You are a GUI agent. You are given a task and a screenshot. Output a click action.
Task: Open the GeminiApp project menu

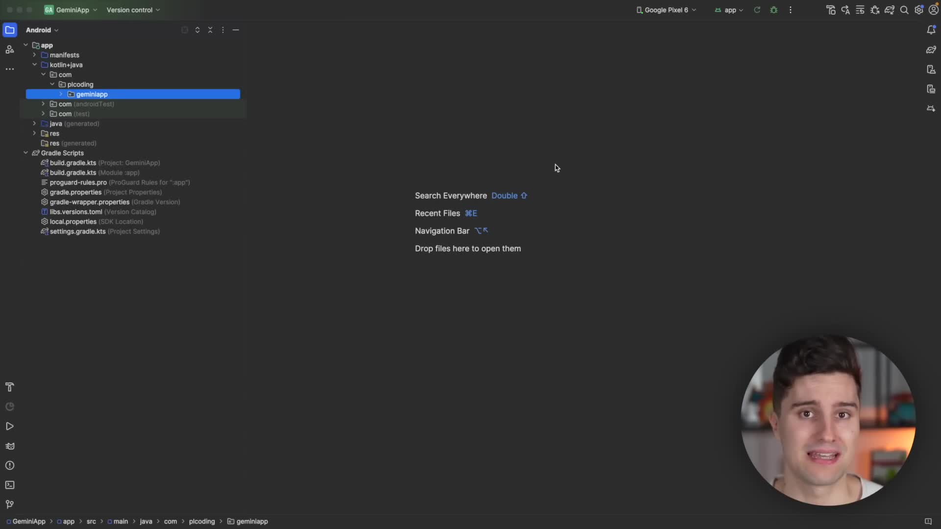[71, 10]
